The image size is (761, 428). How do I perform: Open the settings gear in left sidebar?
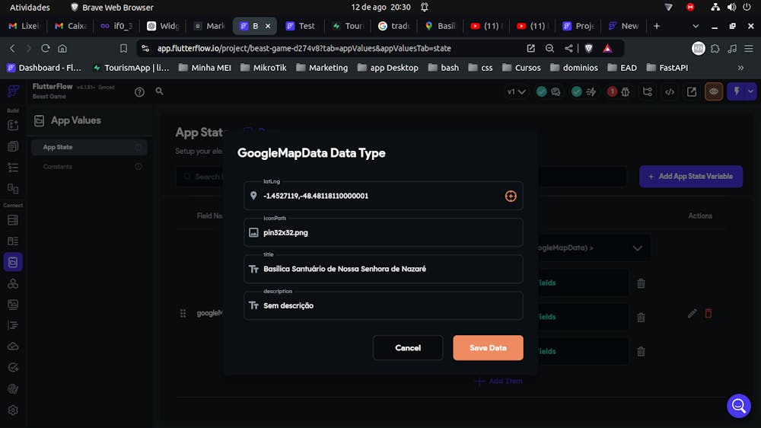tap(13, 410)
